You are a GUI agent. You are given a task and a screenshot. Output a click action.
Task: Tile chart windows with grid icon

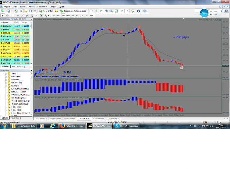(116, 11)
